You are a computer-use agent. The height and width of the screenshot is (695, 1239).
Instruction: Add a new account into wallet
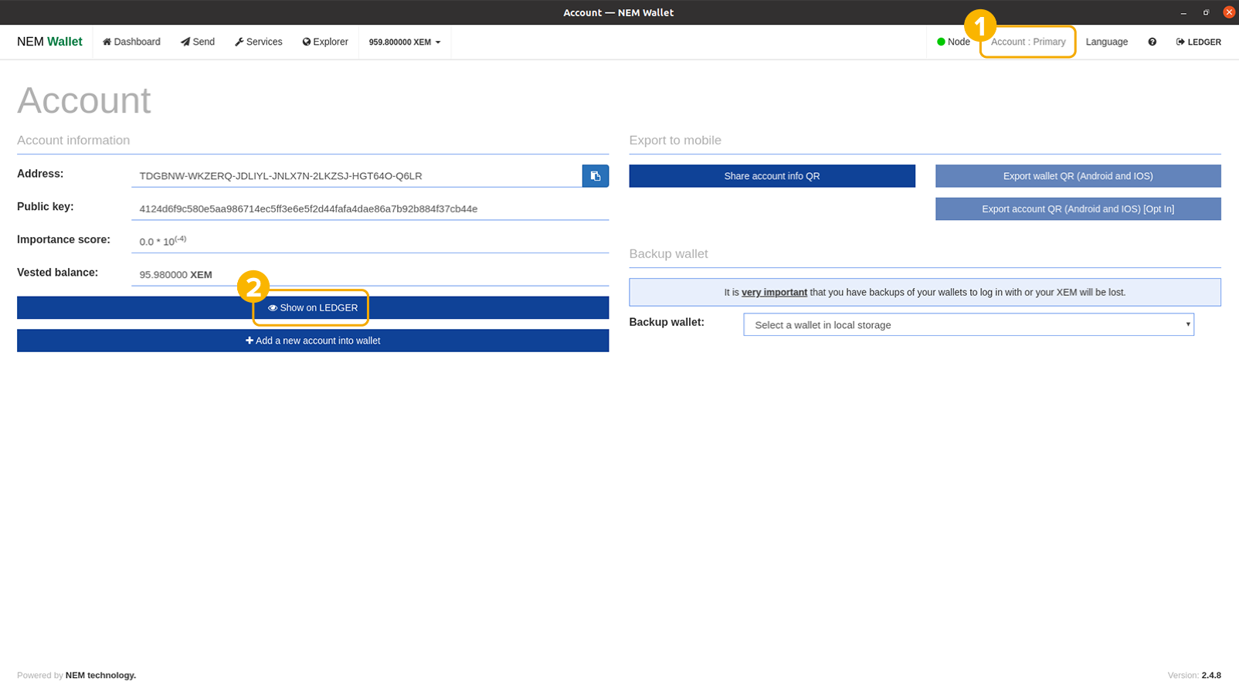pos(313,341)
